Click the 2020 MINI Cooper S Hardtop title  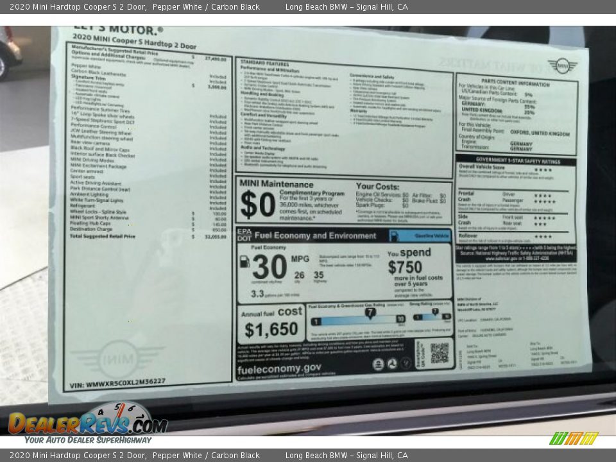click(x=134, y=41)
